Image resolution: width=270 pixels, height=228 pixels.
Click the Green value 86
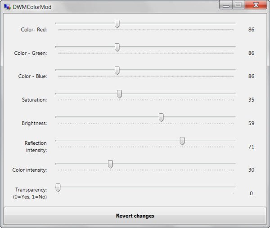click(x=251, y=53)
